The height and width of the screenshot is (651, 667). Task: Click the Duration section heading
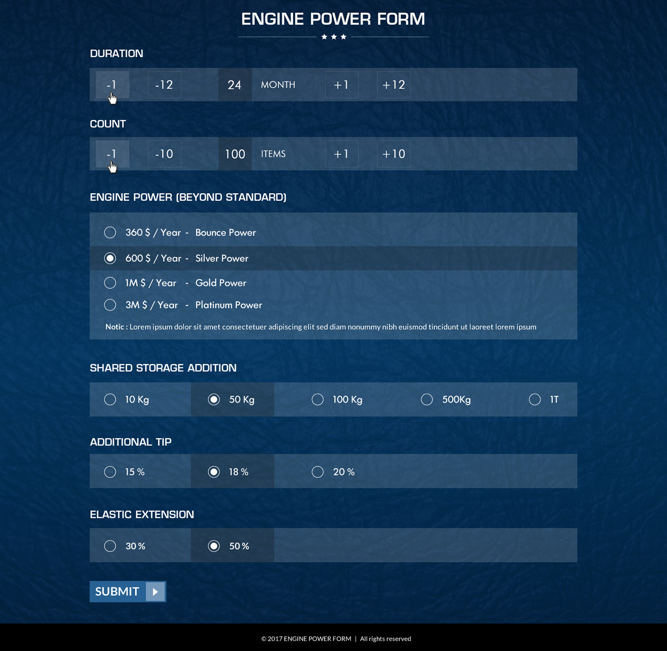pos(116,53)
